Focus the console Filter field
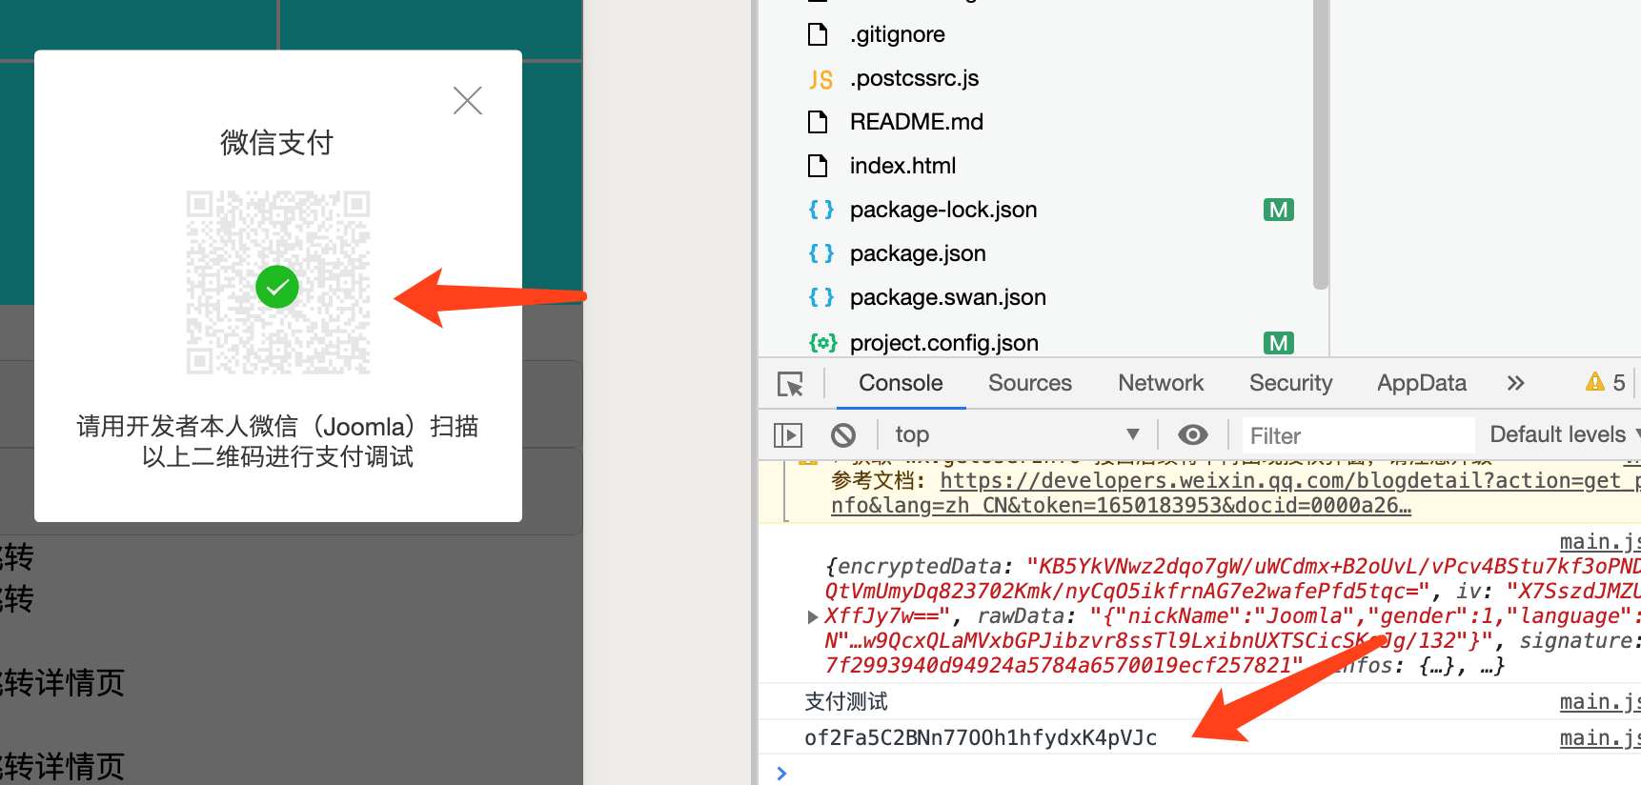Image resolution: width=1641 pixels, height=785 pixels. tap(1358, 435)
